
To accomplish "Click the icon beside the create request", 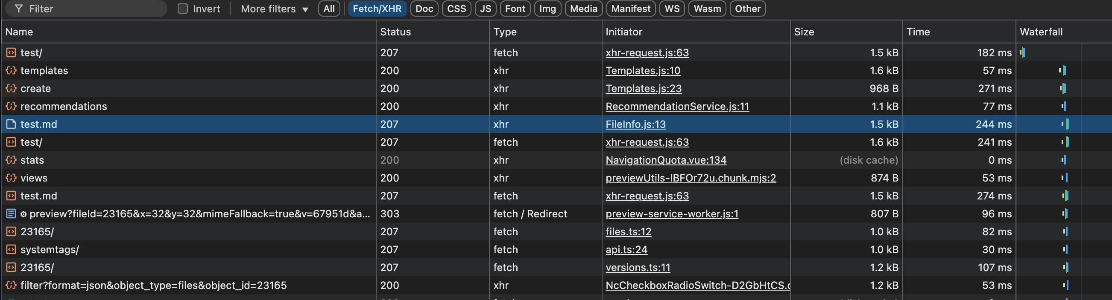I will [x=11, y=88].
